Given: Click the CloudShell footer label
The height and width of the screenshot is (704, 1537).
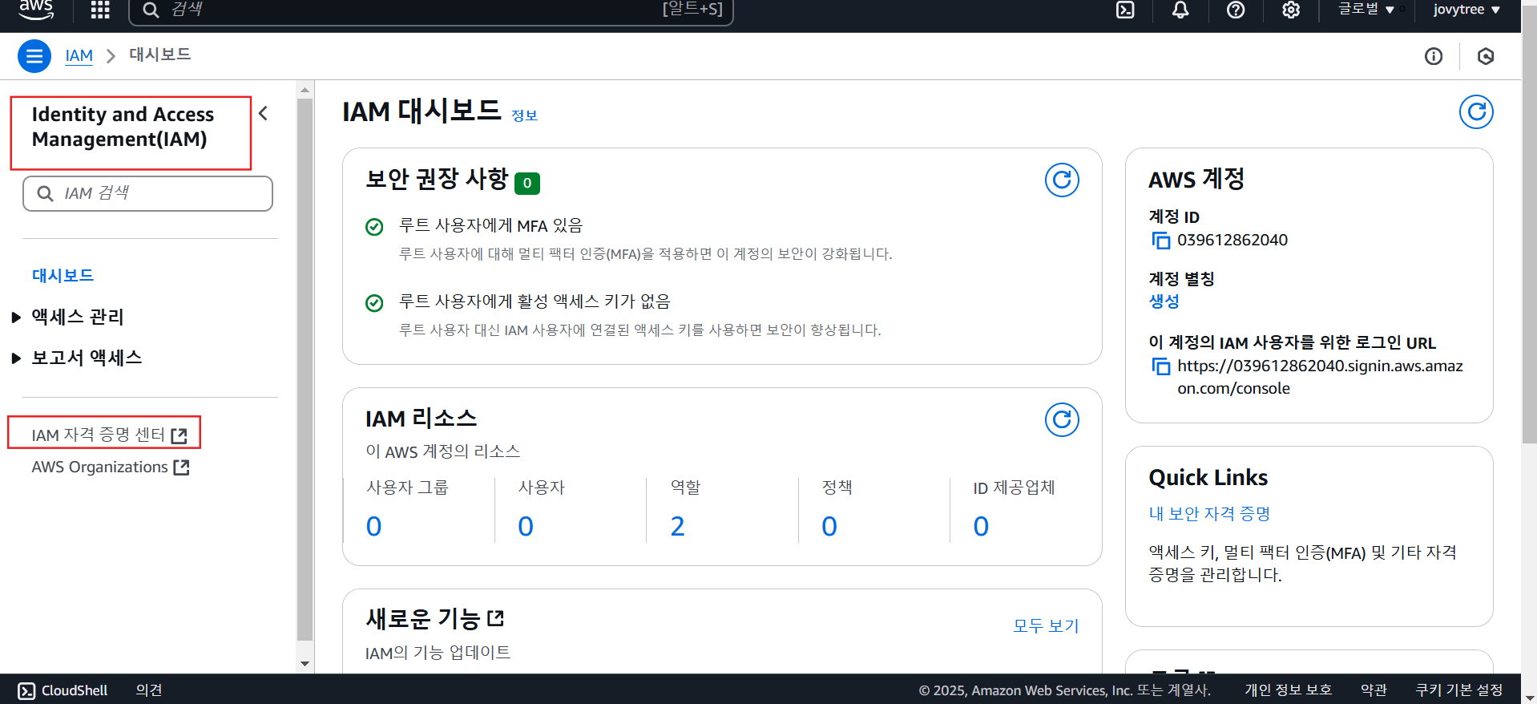Looking at the screenshot, I should (75, 690).
